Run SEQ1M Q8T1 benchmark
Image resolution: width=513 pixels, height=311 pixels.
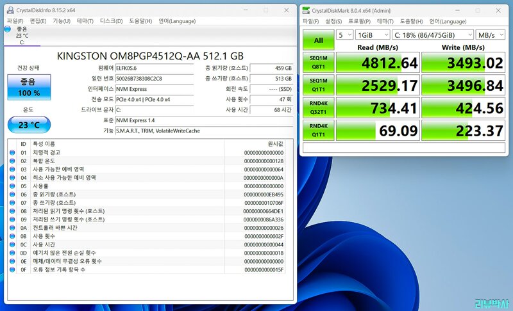pyautogui.click(x=318, y=62)
